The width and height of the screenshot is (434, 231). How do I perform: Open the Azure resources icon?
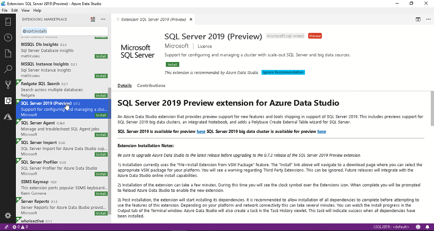tap(8, 116)
